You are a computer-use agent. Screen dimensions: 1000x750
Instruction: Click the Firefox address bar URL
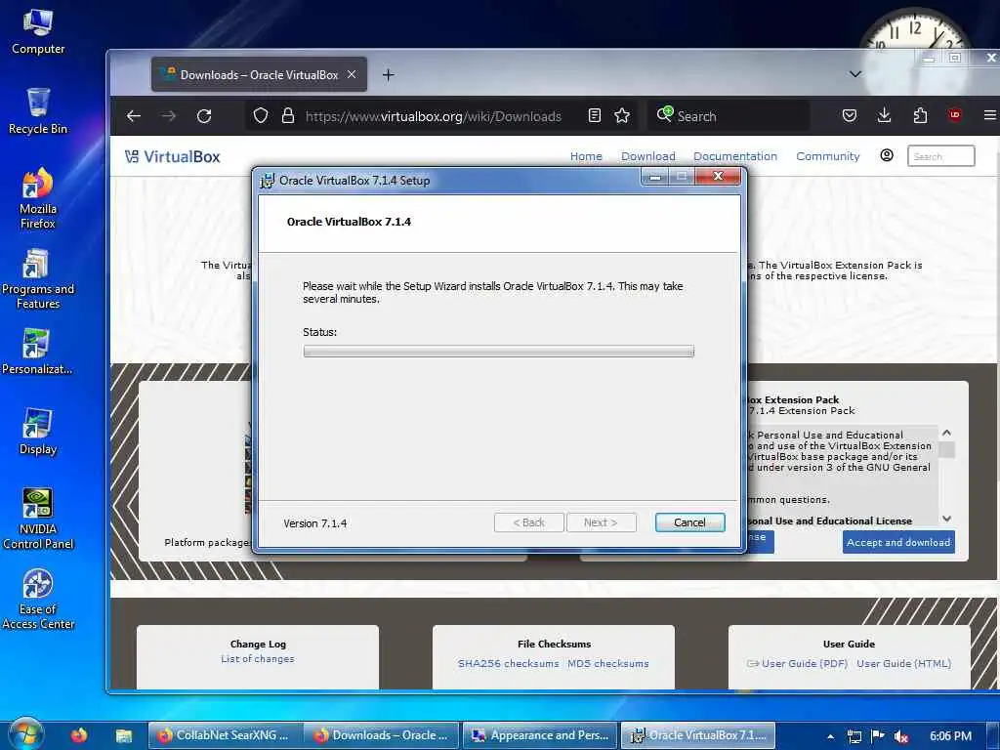[x=433, y=116]
